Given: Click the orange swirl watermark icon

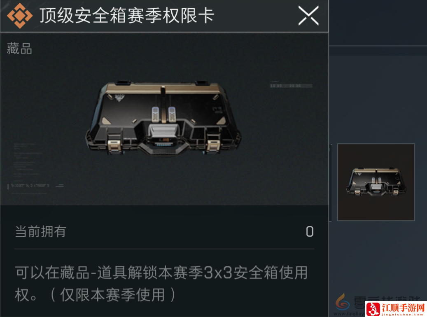Looking at the screenshot, I should 342,302.
